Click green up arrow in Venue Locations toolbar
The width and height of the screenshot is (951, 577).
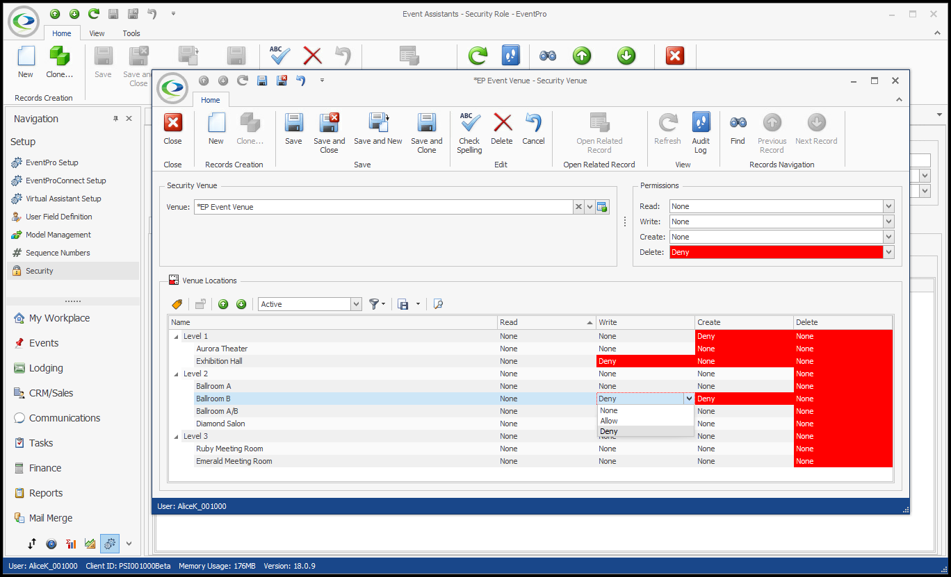223,304
